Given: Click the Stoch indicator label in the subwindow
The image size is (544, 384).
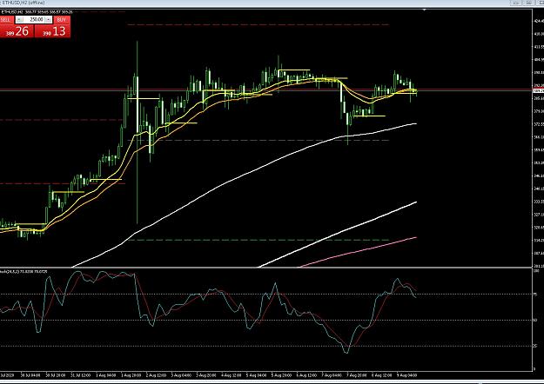Looking at the screenshot, I should tap(24, 271).
